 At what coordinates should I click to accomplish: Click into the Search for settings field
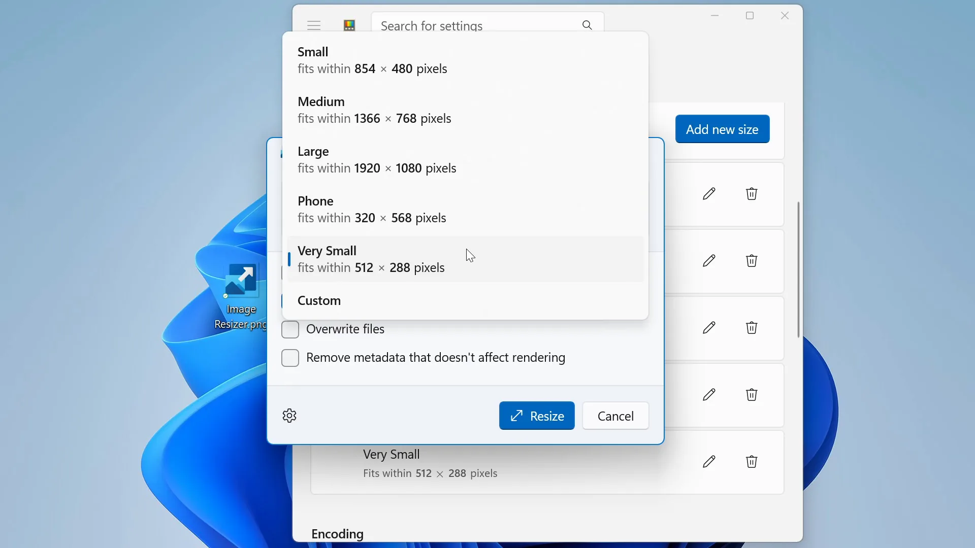coord(487,22)
